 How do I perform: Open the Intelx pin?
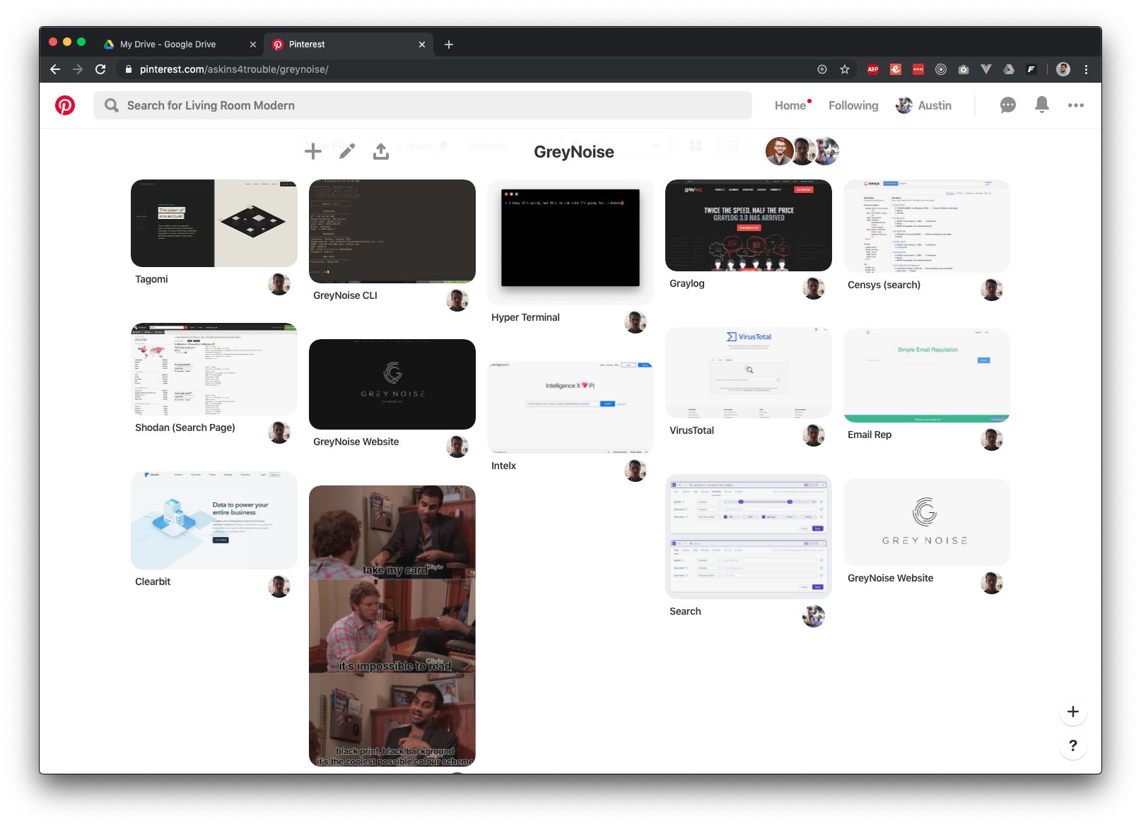[570, 407]
